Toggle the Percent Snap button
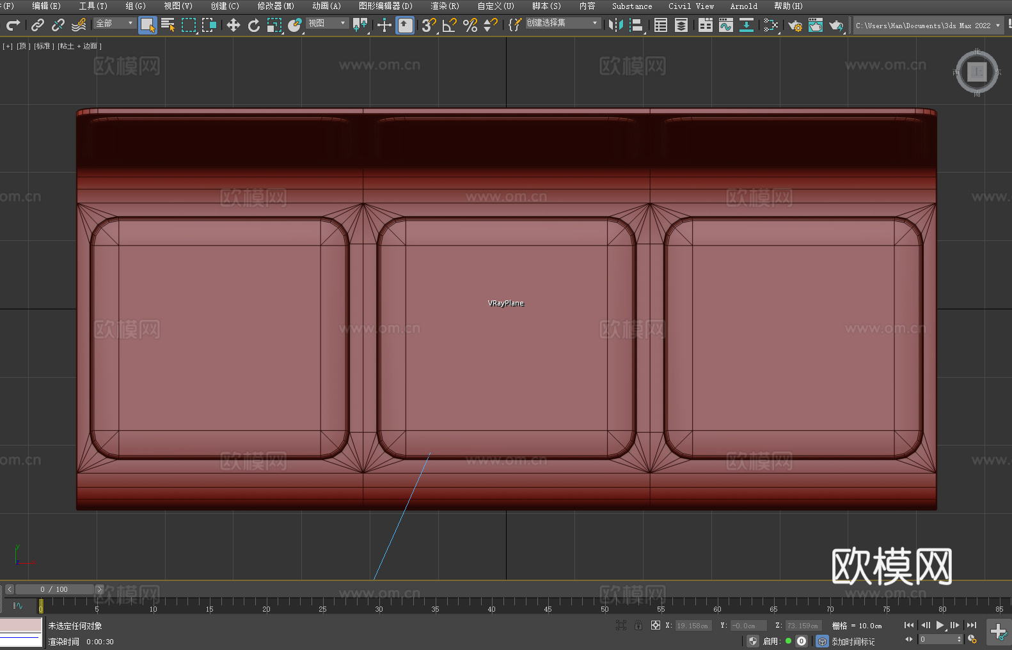Viewport: 1012px width, 650px height. pos(470,25)
